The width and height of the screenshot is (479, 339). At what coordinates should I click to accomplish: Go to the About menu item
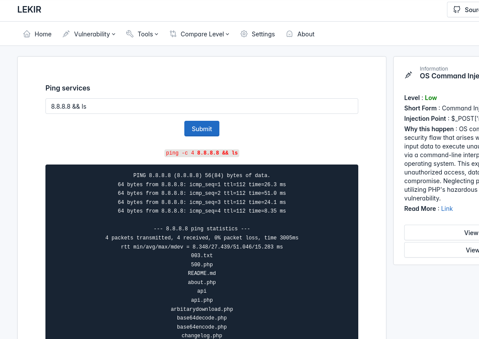click(305, 34)
